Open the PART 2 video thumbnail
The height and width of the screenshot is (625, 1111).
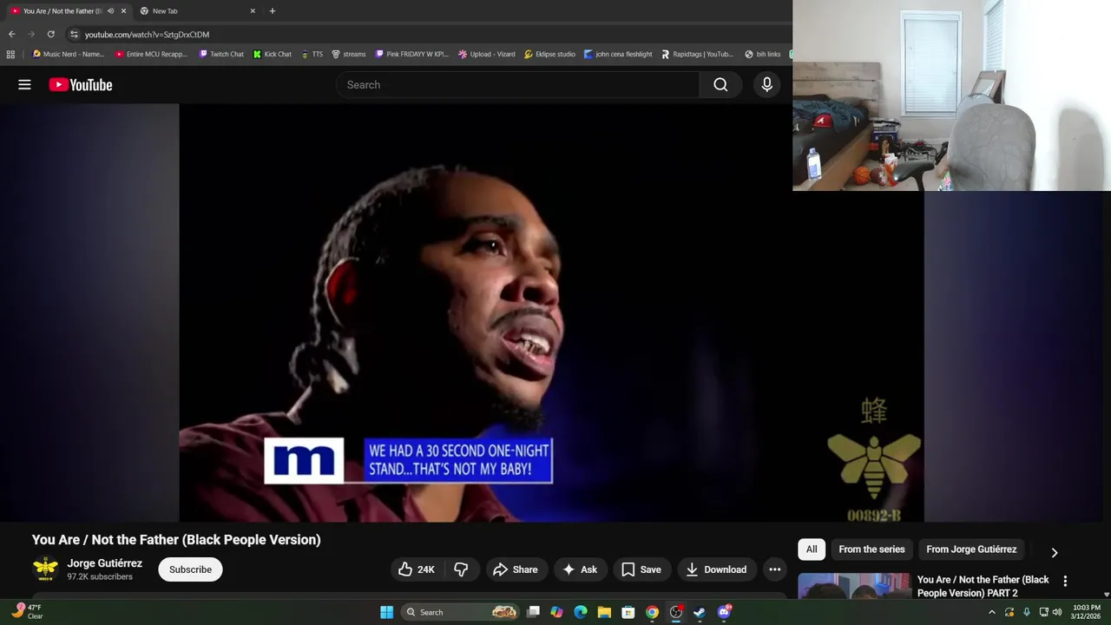click(x=854, y=587)
